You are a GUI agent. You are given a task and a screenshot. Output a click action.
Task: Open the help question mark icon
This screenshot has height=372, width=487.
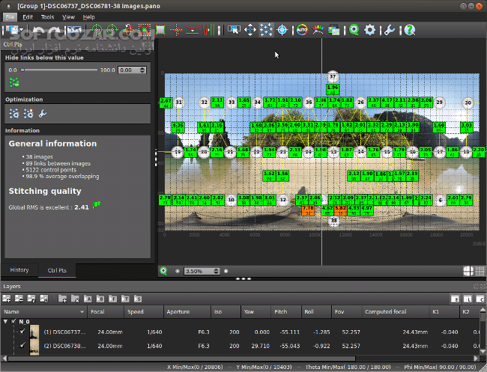[x=410, y=30]
